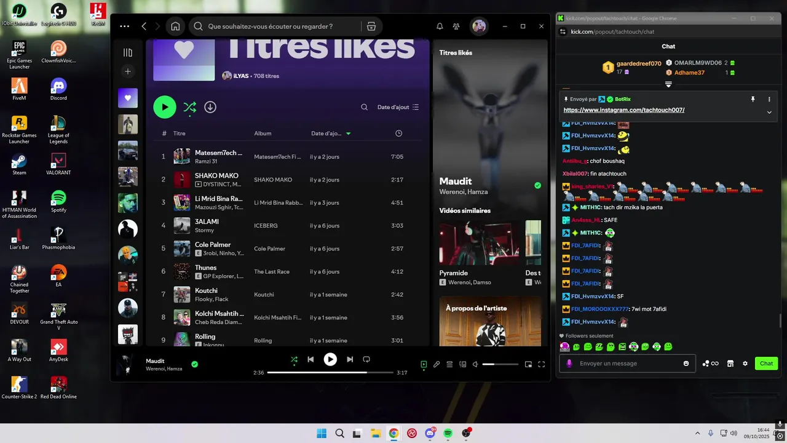Adjust the Spotify volume slider
Image resolution: width=787 pixels, height=443 pixels.
pyautogui.click(x=500, y=364)
